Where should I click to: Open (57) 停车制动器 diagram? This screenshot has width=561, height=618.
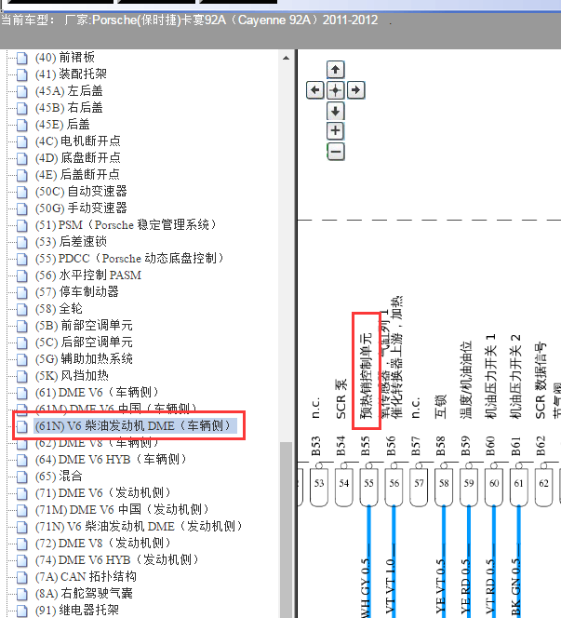77,292
